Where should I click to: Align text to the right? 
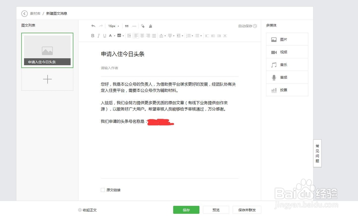coord(148,36)
